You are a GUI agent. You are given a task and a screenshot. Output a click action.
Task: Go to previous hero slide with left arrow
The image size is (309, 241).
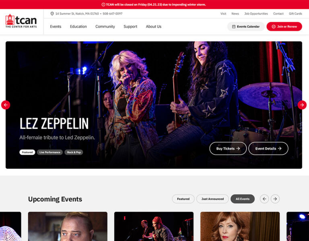pyautogui.click(x=6, y=105)
